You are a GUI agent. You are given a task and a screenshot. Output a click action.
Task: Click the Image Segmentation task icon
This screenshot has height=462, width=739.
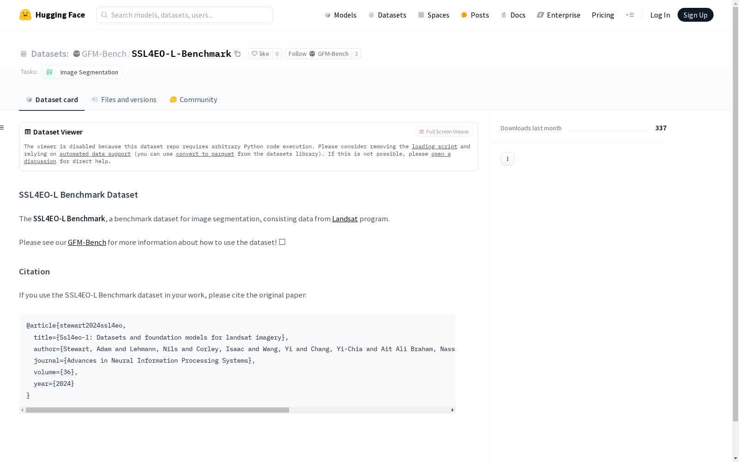(x=49, y=72)
